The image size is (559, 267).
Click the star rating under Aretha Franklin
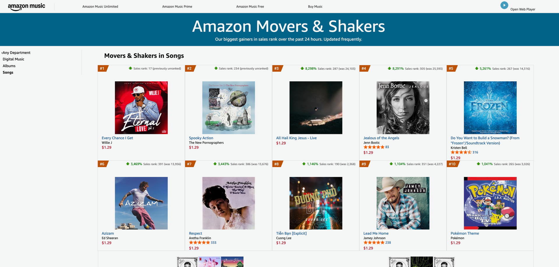[199, 243]
